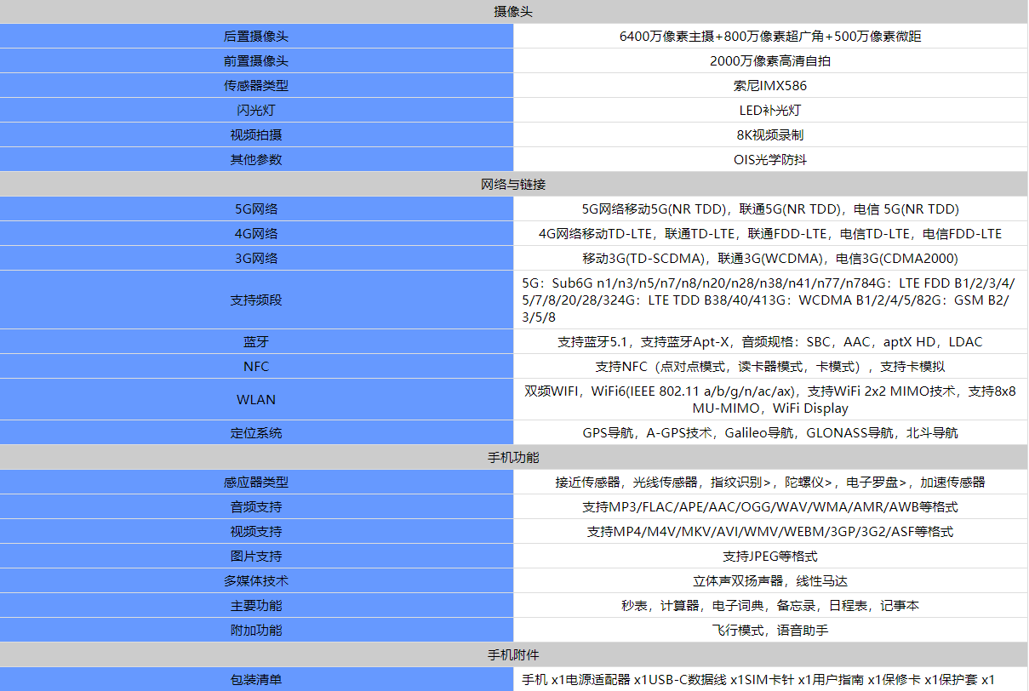Click the 摄像头 section header

point(514,12)
